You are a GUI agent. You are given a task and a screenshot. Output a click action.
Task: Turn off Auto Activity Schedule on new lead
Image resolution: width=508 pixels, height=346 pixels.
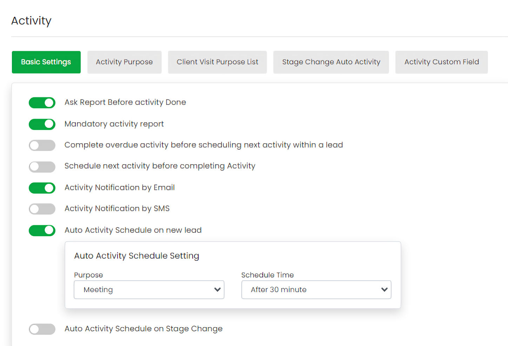tap(42, 230)
